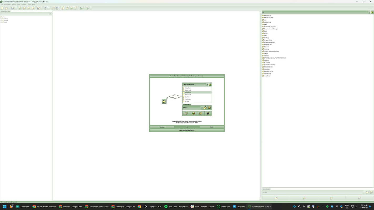Screen dimensions: 374x210
Task: Switch to the Telegram taskbar window
Action: point(239,207)
